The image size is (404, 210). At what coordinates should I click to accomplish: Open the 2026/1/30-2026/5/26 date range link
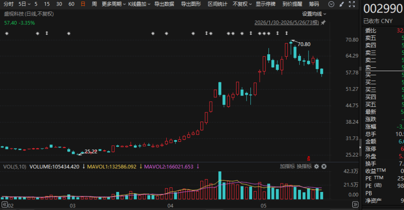click(x=287, y=23)
